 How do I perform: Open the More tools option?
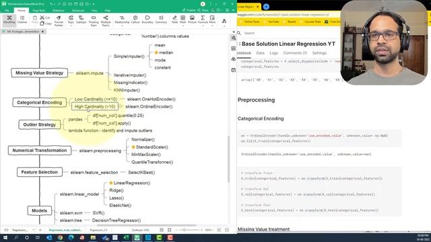212,19
